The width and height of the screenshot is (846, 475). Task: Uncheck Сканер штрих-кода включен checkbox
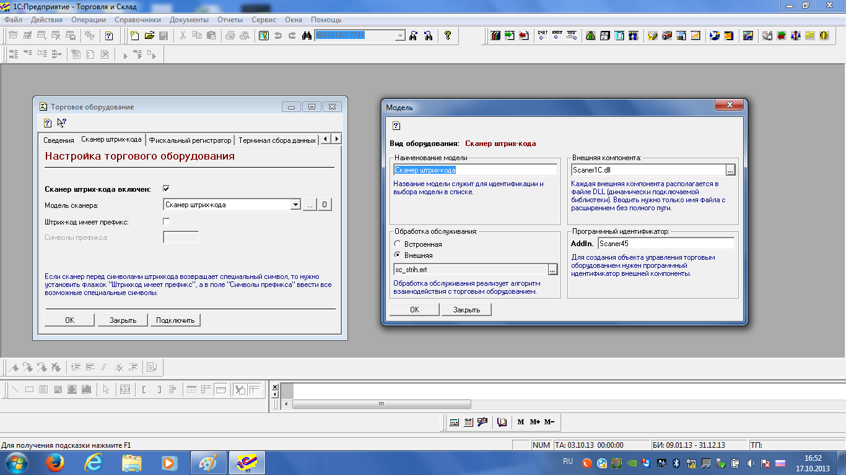coord(166,189)
